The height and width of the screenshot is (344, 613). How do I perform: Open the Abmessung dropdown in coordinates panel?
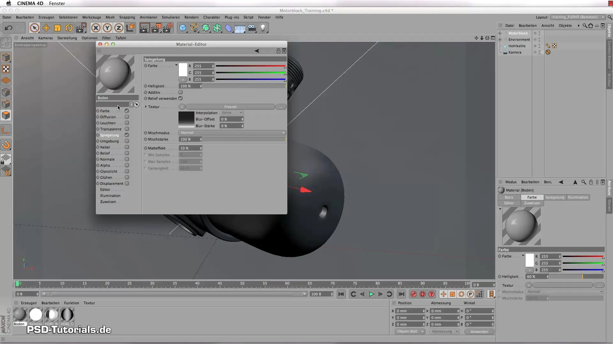(x=444, y=332)
